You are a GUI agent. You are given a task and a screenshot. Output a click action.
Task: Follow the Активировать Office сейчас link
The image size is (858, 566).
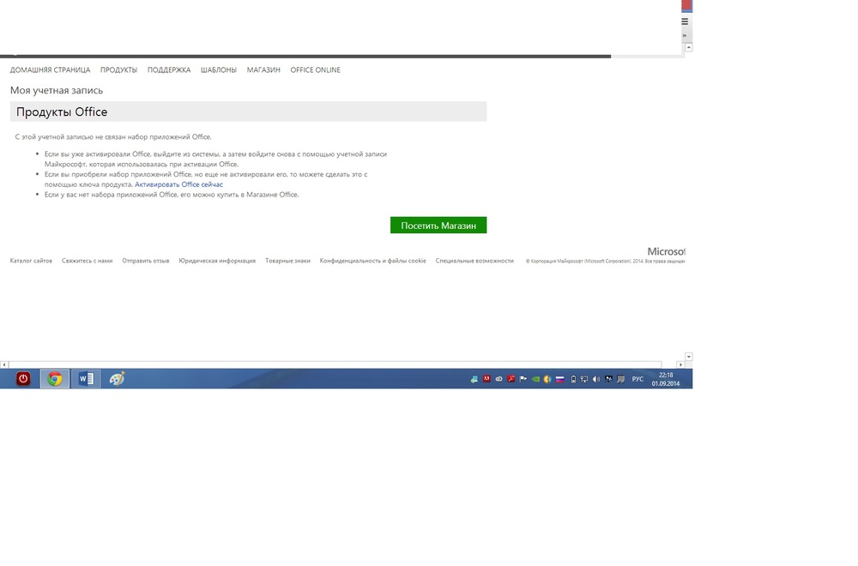(x=178, y=184)
